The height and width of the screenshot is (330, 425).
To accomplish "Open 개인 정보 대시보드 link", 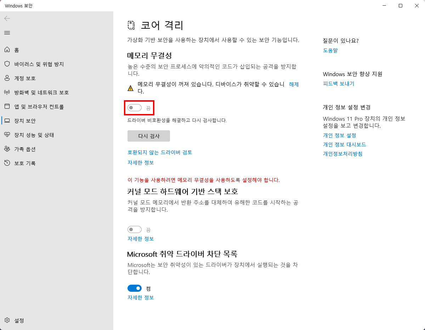I will click(345, 144).
